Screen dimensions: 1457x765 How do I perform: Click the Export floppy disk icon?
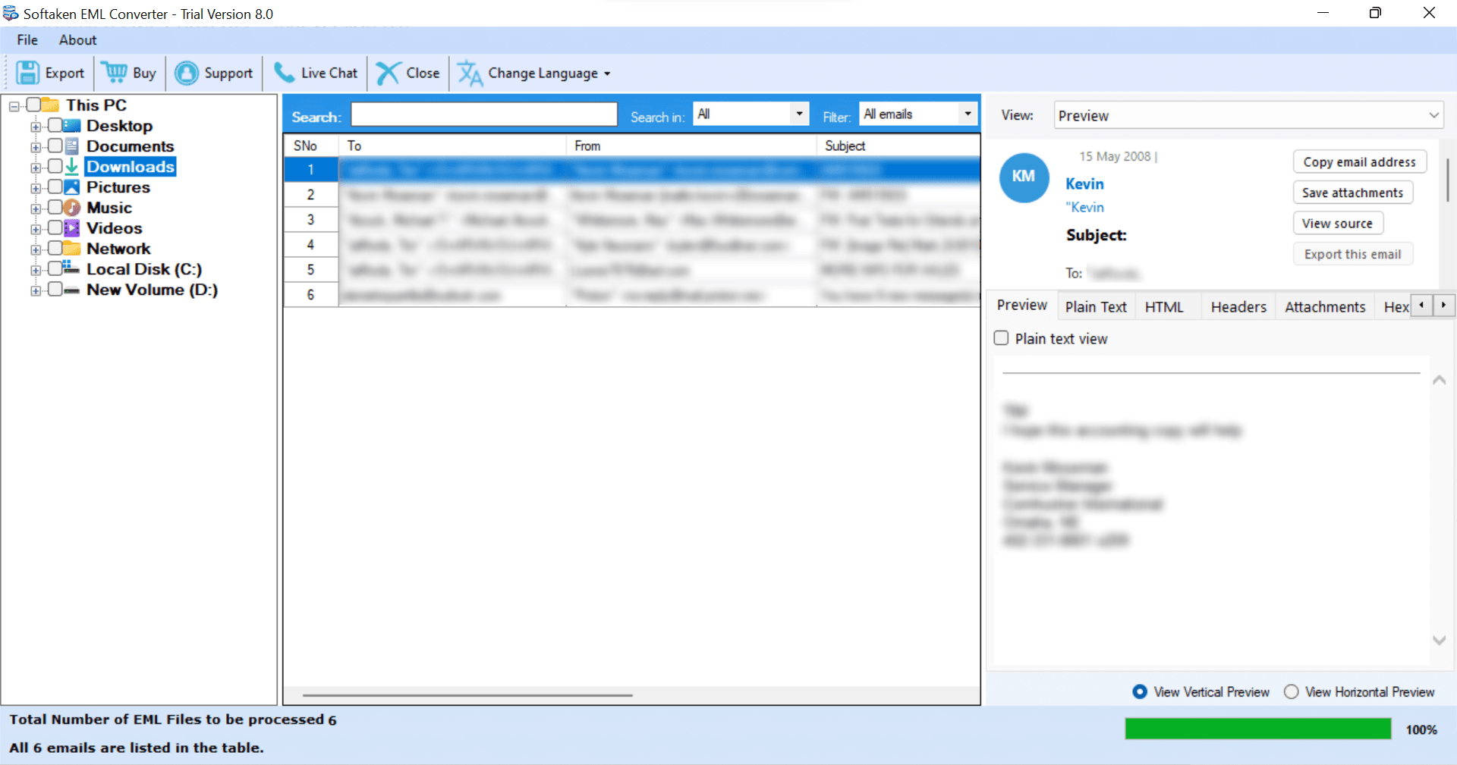point(28,73)
